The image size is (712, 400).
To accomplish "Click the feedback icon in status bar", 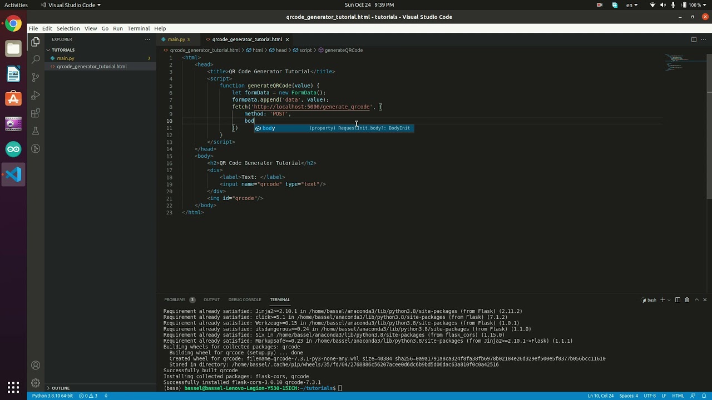I will point(693,396).
